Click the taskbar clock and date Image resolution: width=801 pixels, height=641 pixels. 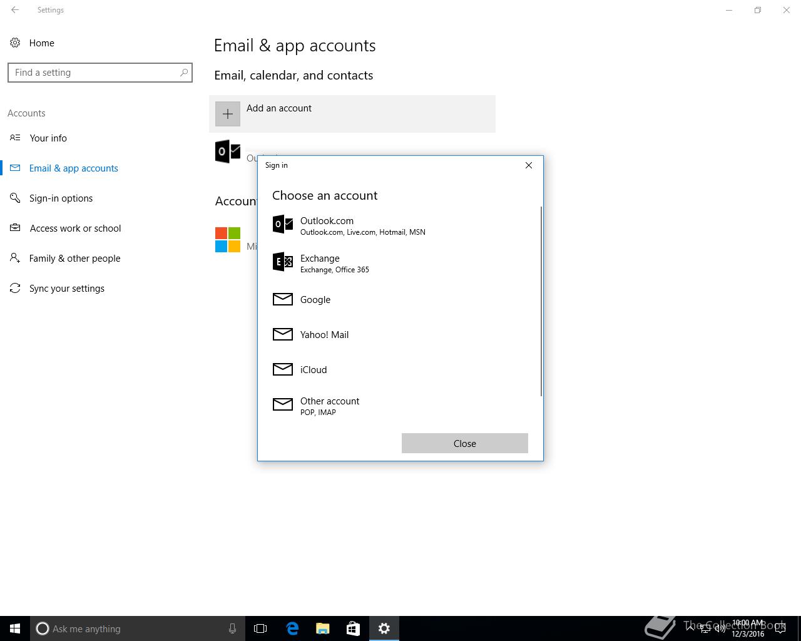(748, 628)
